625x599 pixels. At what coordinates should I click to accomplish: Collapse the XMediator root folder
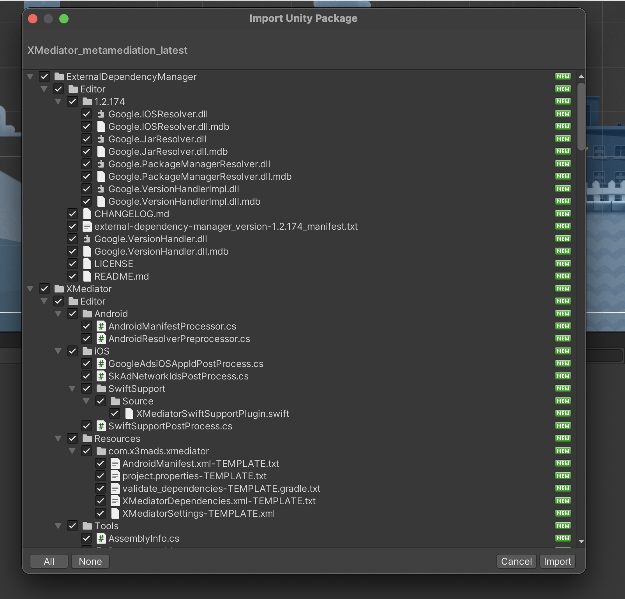30,289
